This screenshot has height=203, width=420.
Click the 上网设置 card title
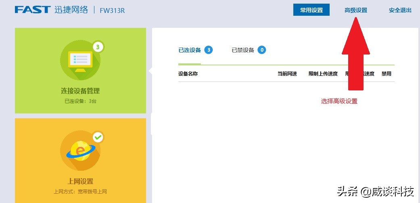coord(80,181)
